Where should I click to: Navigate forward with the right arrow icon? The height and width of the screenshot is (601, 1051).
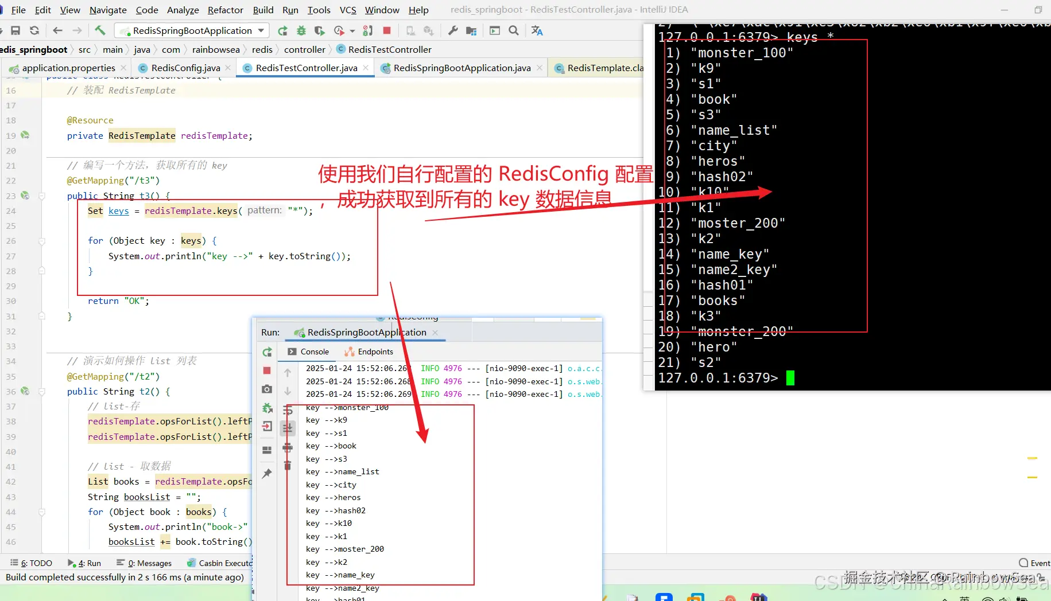(77, 30)
